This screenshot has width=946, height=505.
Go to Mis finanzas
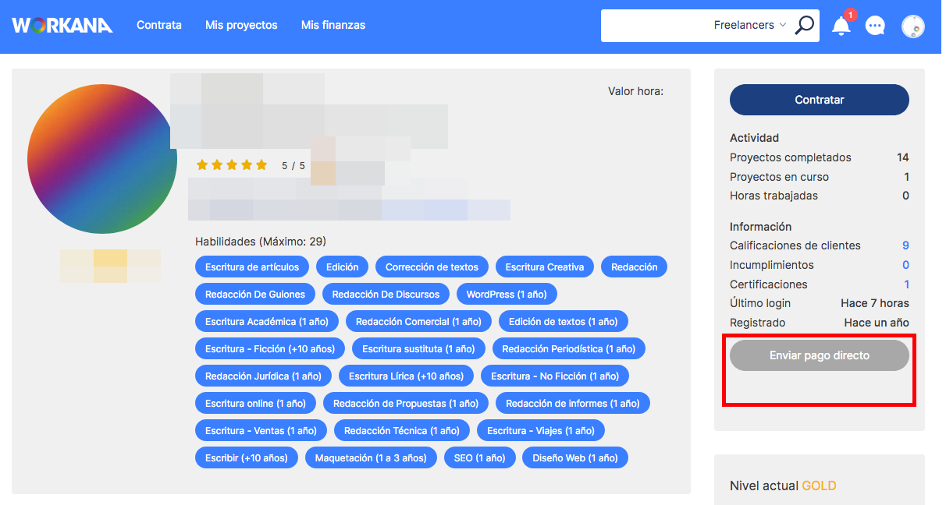pyautogui.click(x=333, y=25)
